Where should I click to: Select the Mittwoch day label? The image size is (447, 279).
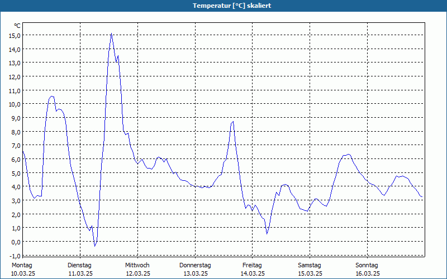[x=137, y=265]
